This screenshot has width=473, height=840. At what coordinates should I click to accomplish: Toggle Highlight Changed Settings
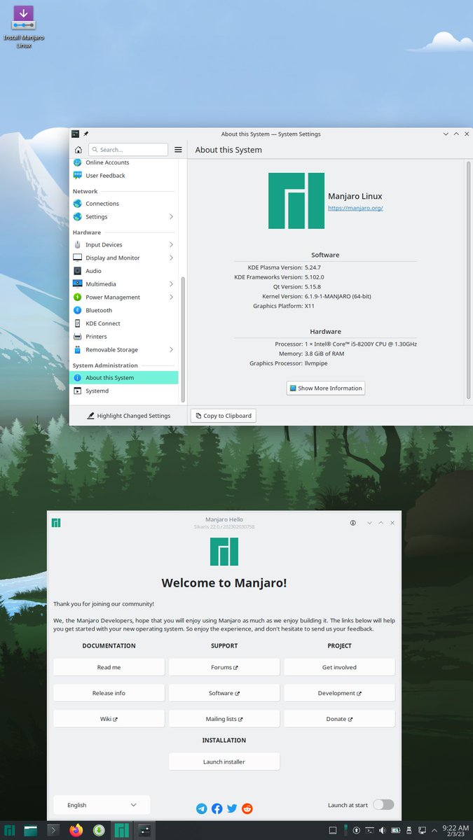128,416
